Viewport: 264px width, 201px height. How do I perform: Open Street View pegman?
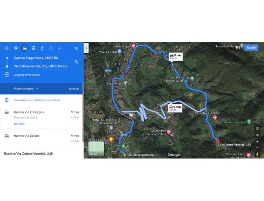(x=257, y=154)
